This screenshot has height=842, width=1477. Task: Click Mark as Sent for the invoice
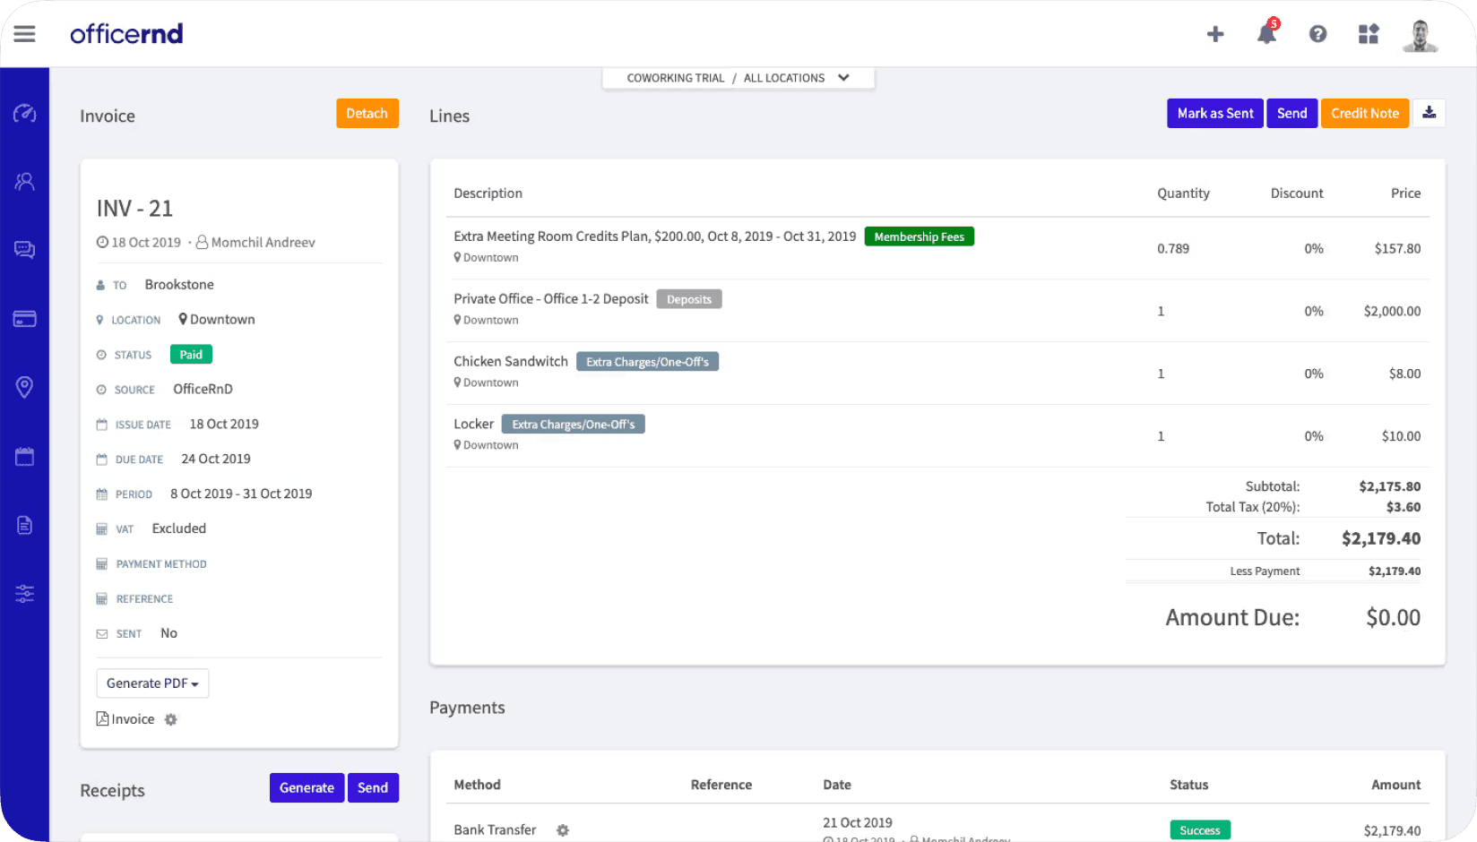pos(1214,113)
